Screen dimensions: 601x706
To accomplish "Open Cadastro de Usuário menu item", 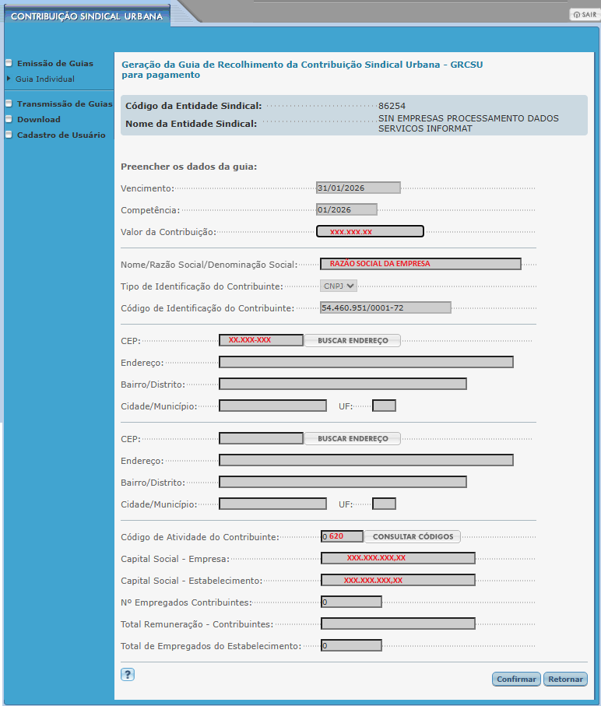I will 61,135.
